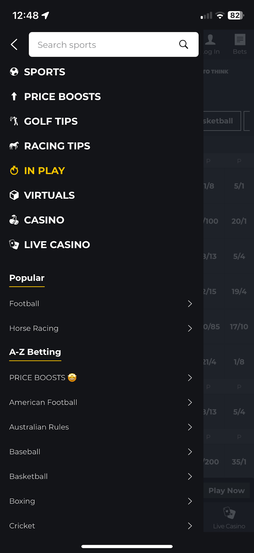The height and width of the screenshot is (553, 254).
Task: Tap the Price Boosts up-arrow icon
Action: (14, 96)
